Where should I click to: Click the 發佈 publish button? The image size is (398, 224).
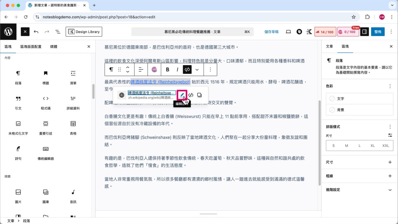pyautogui.click(x=378, y=32)
